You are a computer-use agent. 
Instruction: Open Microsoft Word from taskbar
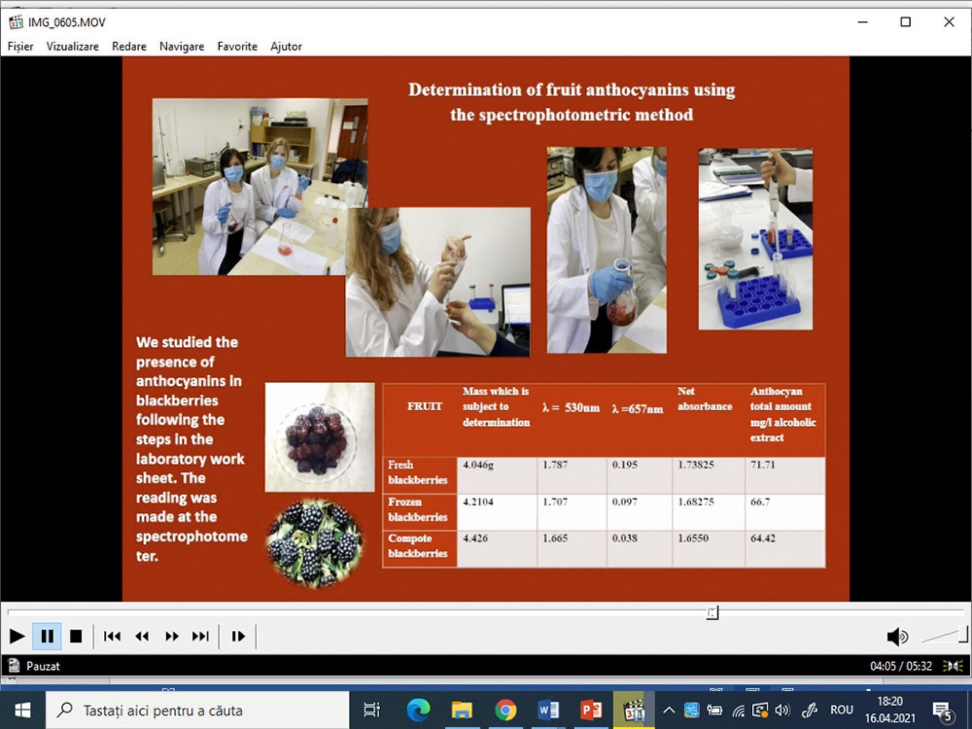[x=548, y=710]
